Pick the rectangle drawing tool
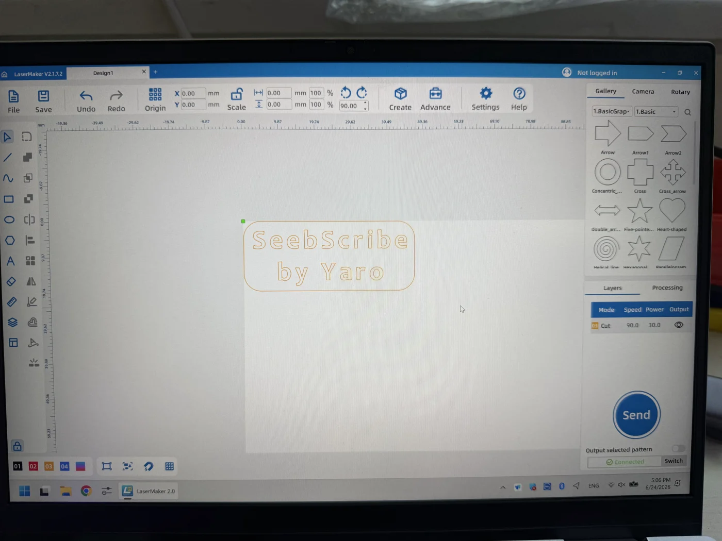 pos(9,199)
